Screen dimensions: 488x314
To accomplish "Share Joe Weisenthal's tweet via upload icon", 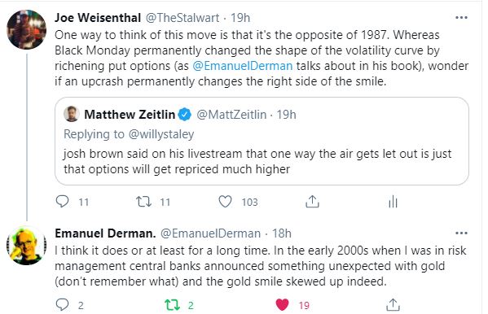I will [312, 202].
